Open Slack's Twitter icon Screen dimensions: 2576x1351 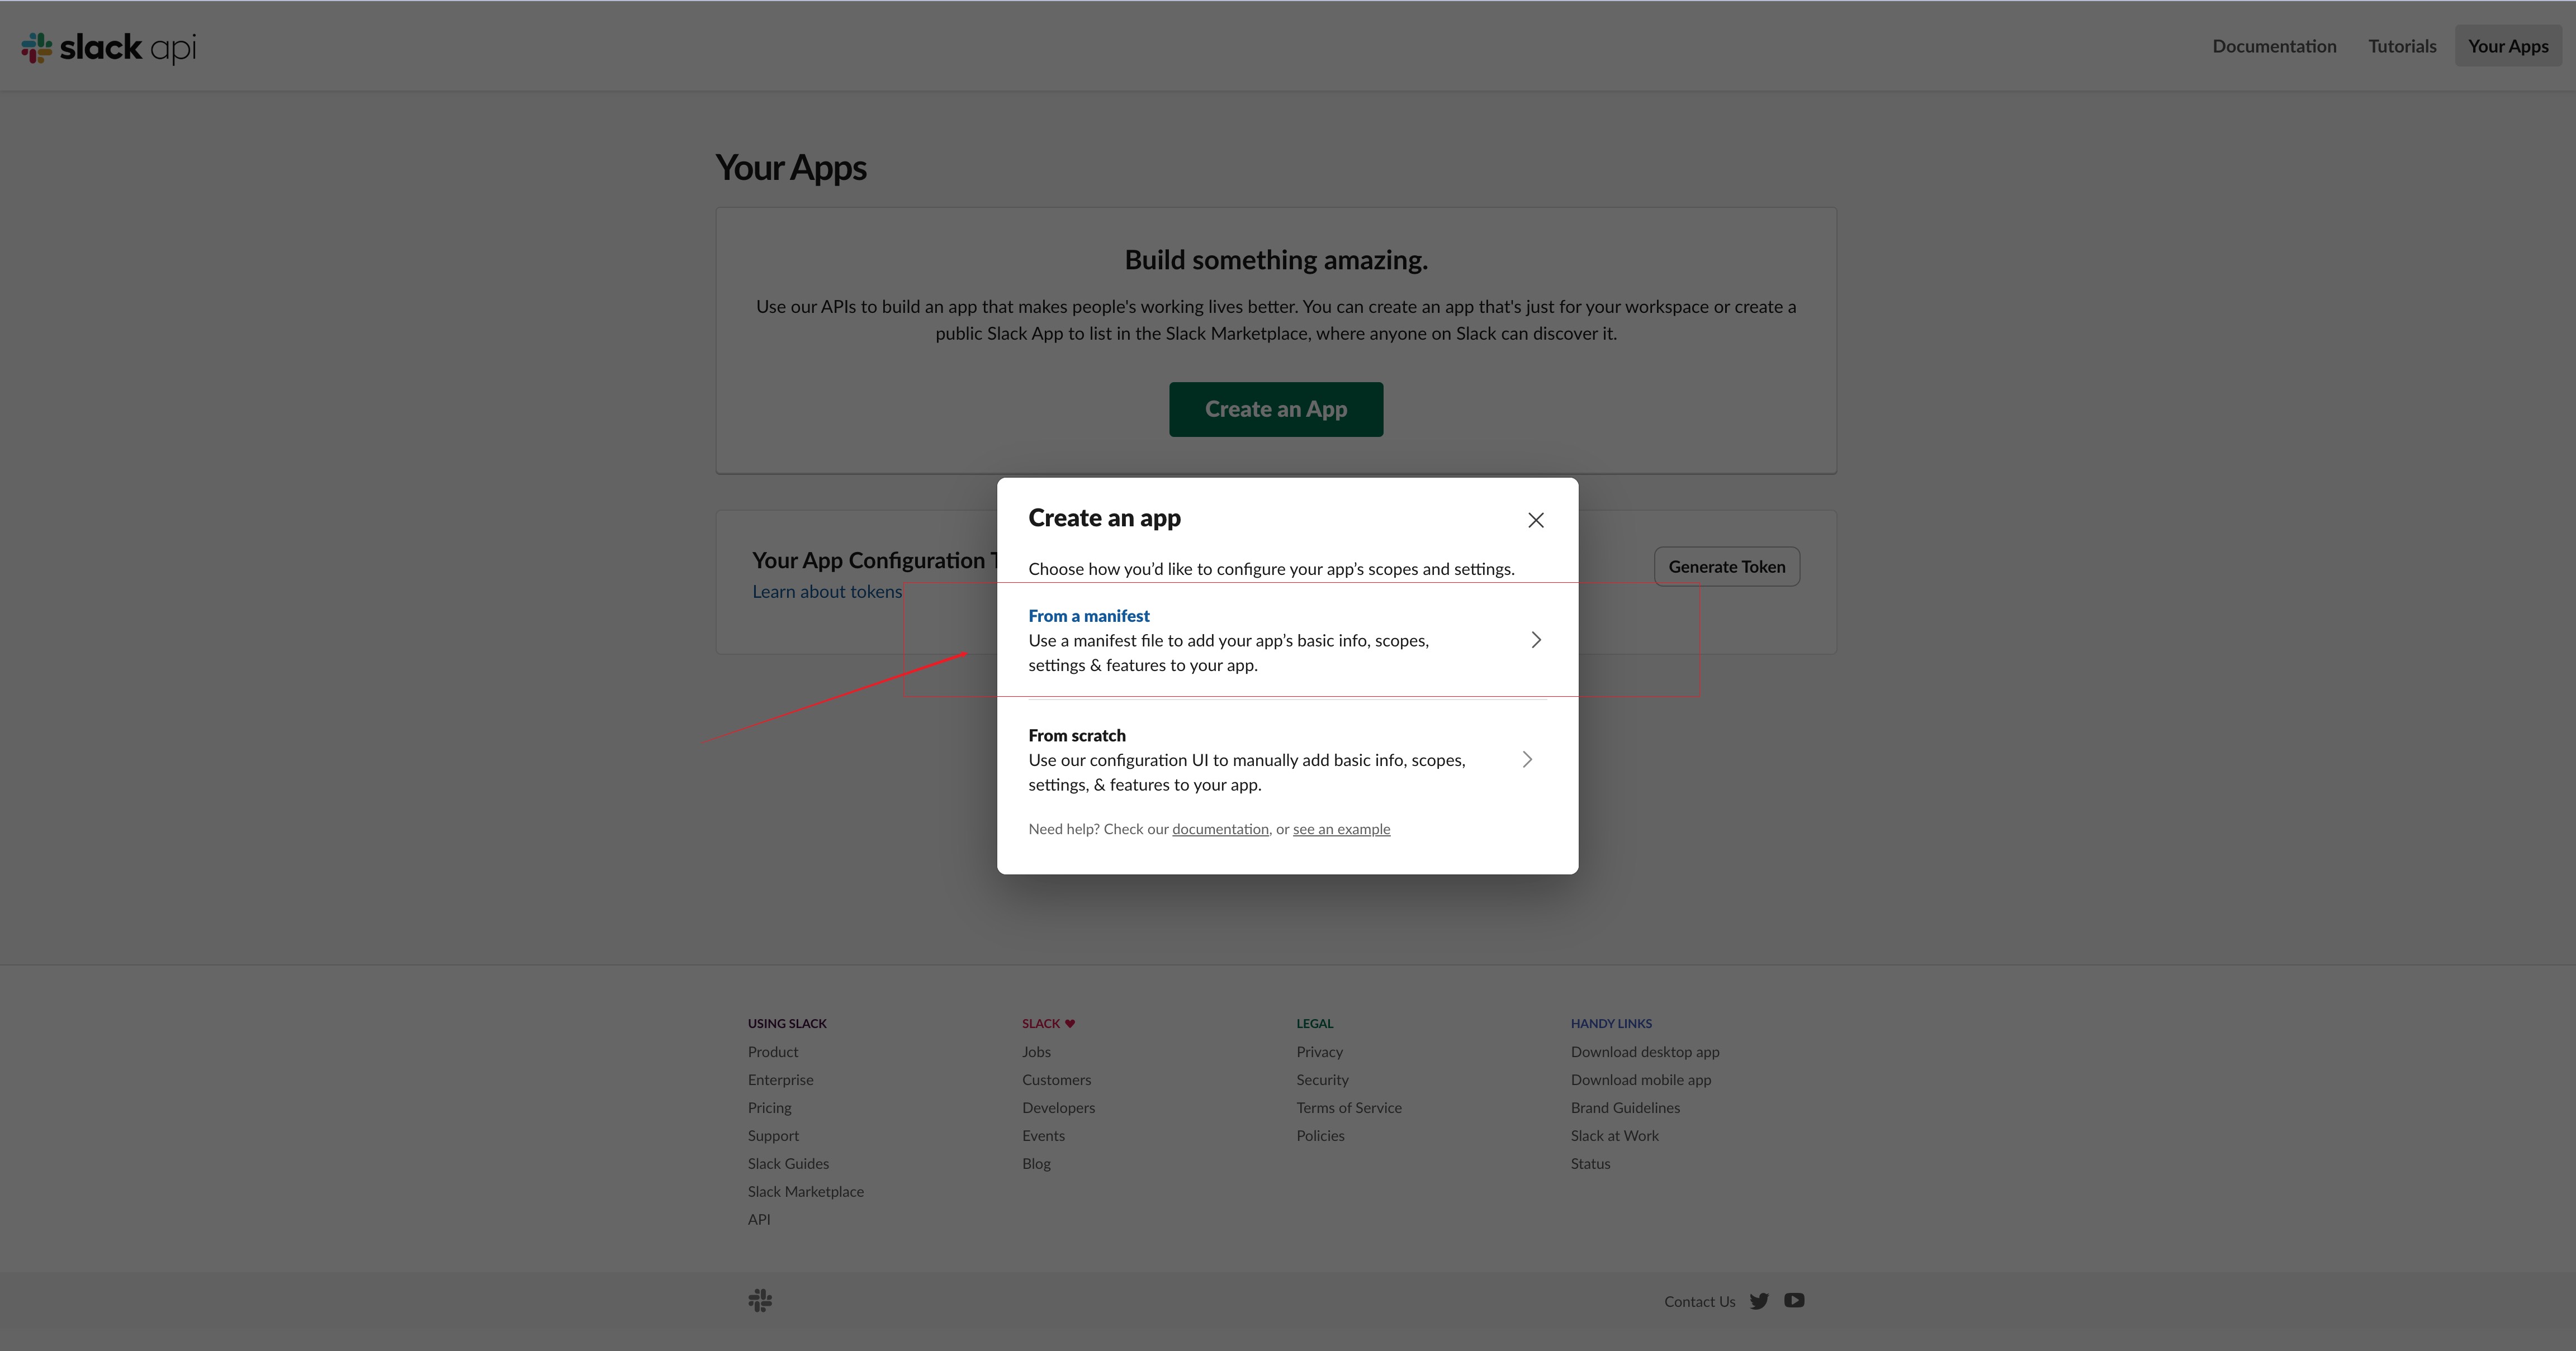pos(1759,1301)
